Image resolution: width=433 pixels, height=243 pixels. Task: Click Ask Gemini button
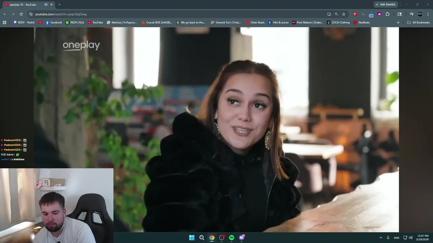click(385, 4)
